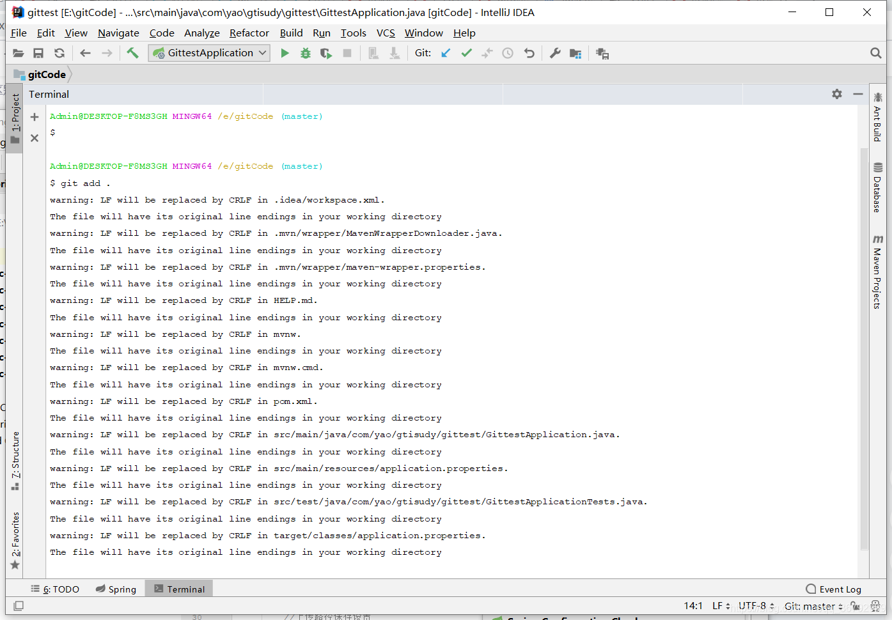Open the Refactor menu
Screen dimensions: 892x620
coord(249,33)
